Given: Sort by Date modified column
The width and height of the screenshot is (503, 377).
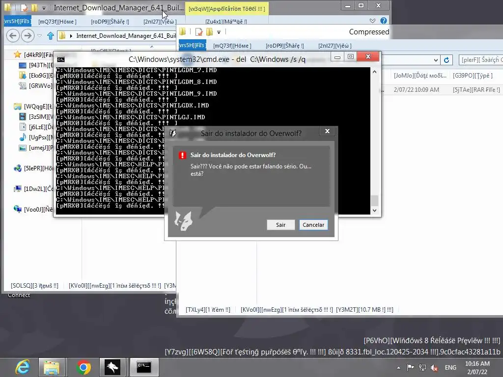Looking at the screenshot, I should 420,75.
